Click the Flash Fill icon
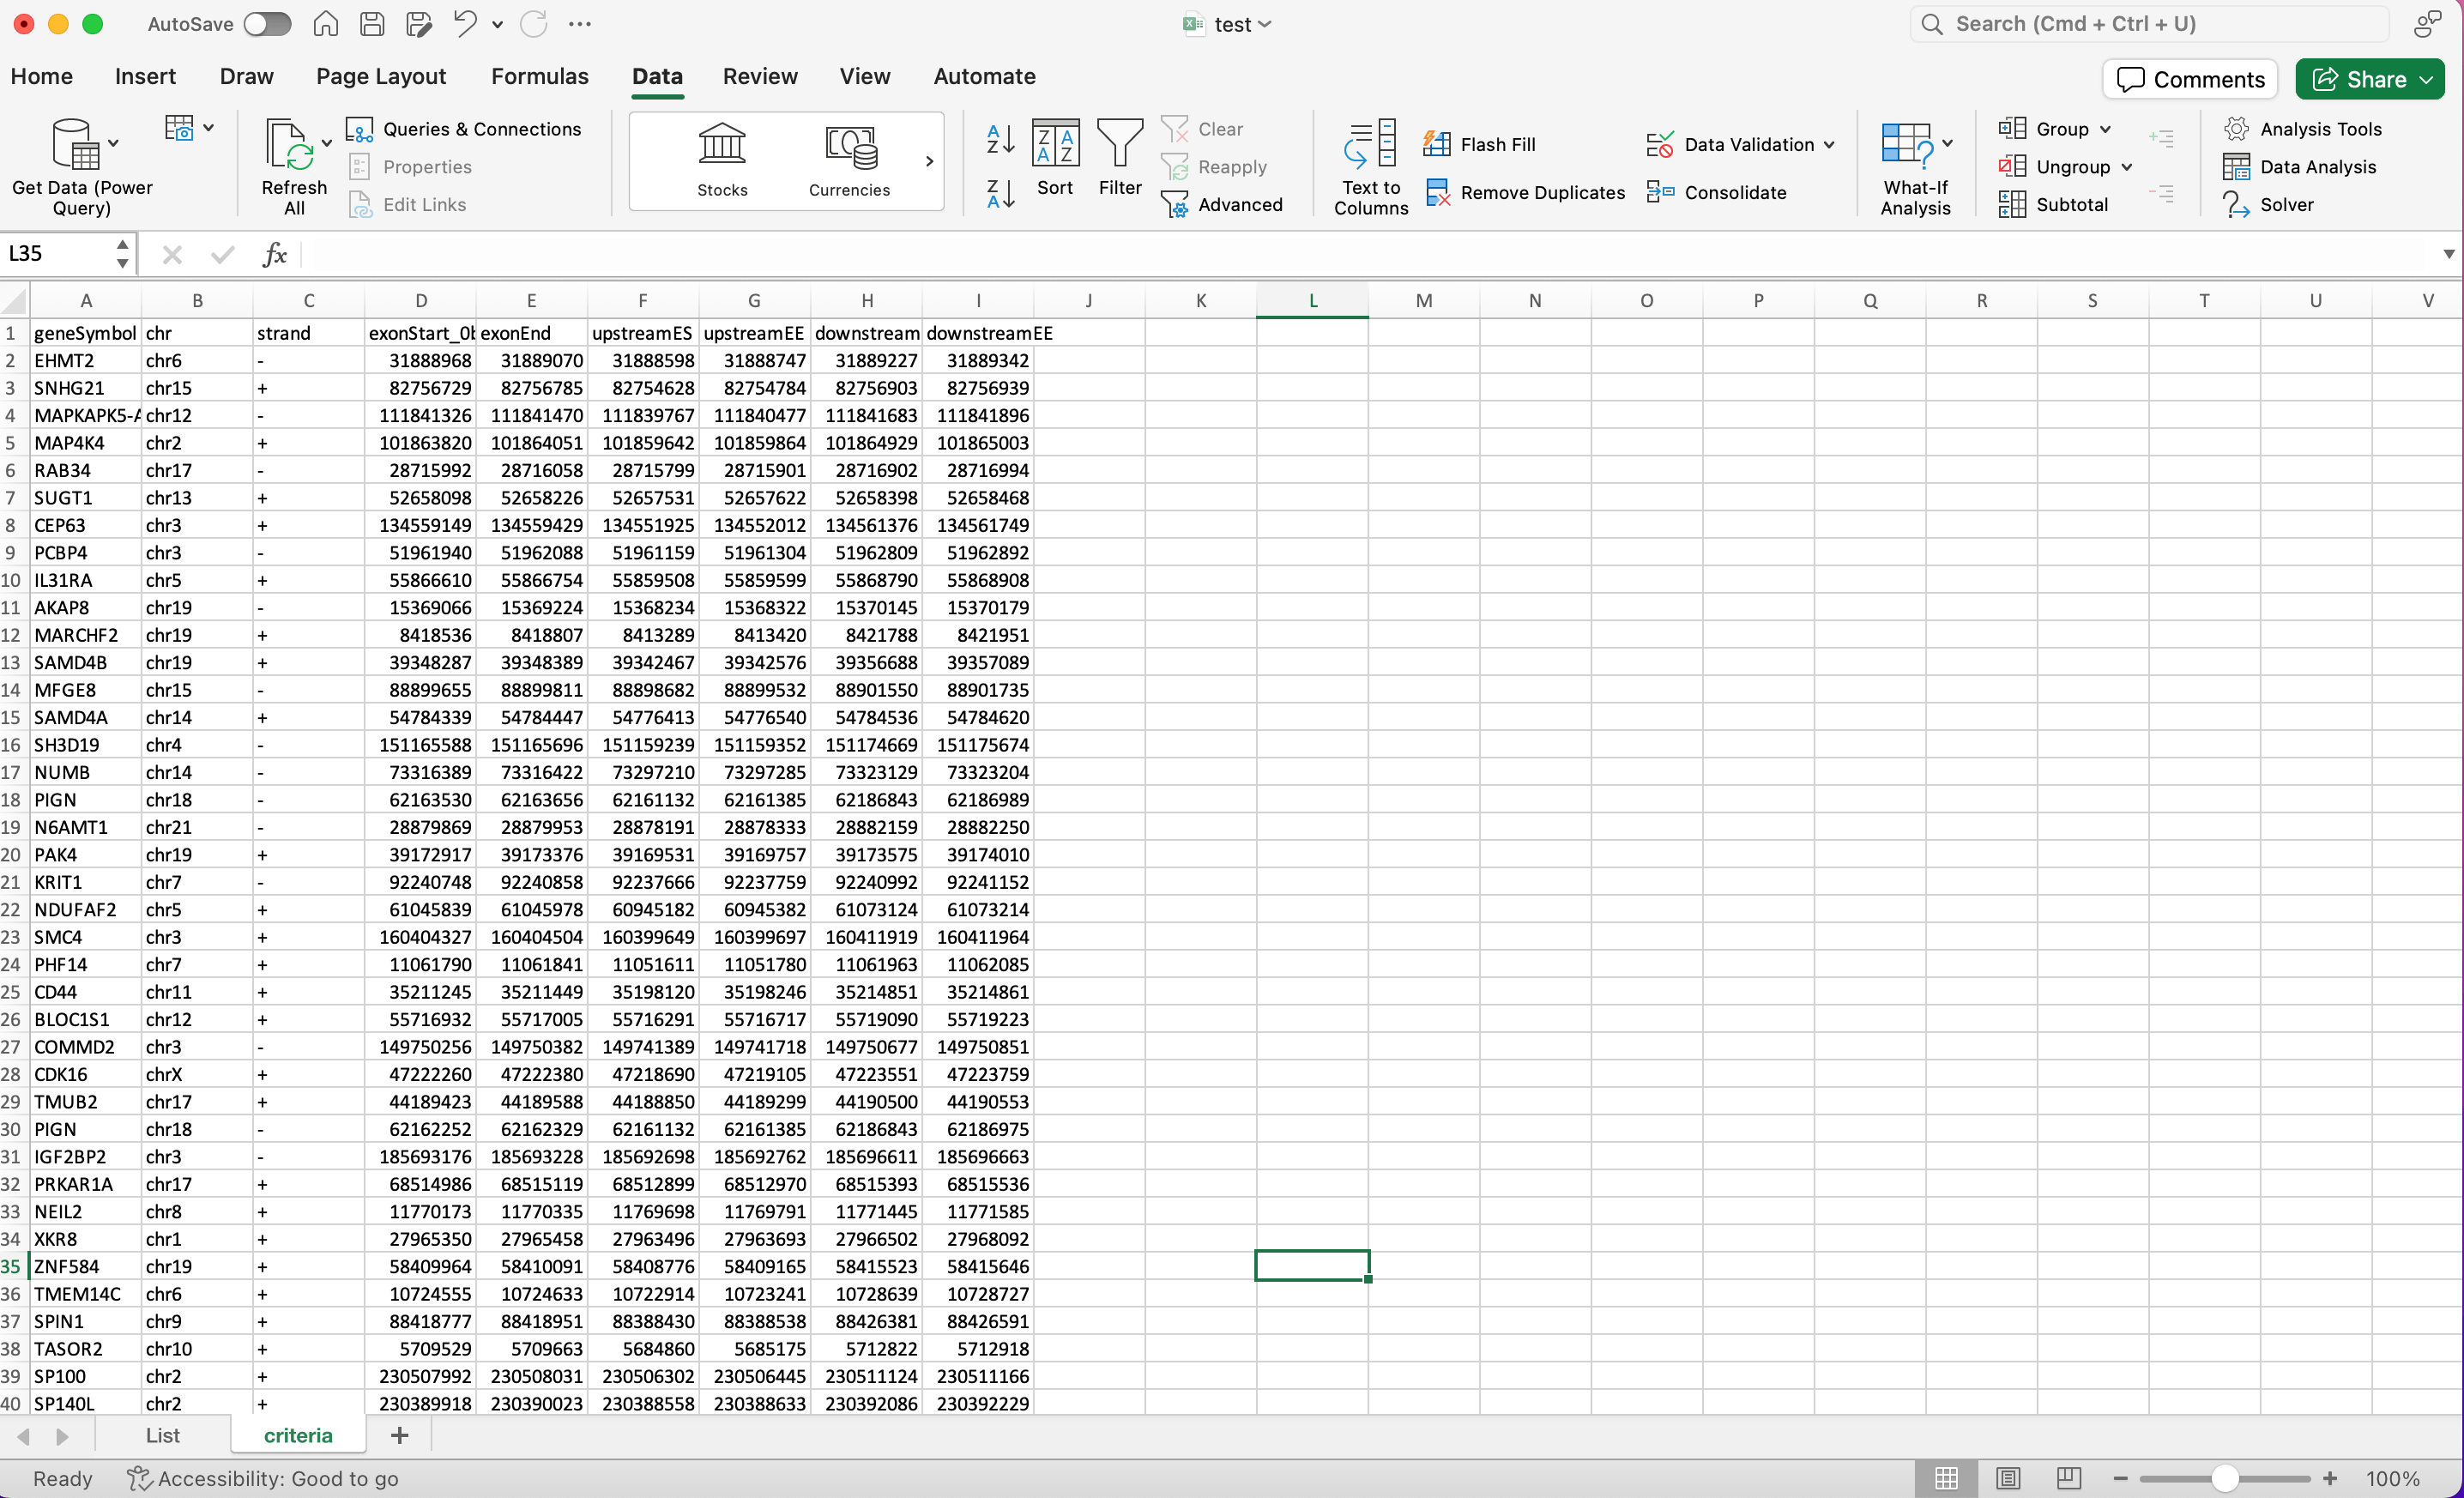This screenshot has height=1498, width=2464. pyautogui.click(x=1437, y=144)
